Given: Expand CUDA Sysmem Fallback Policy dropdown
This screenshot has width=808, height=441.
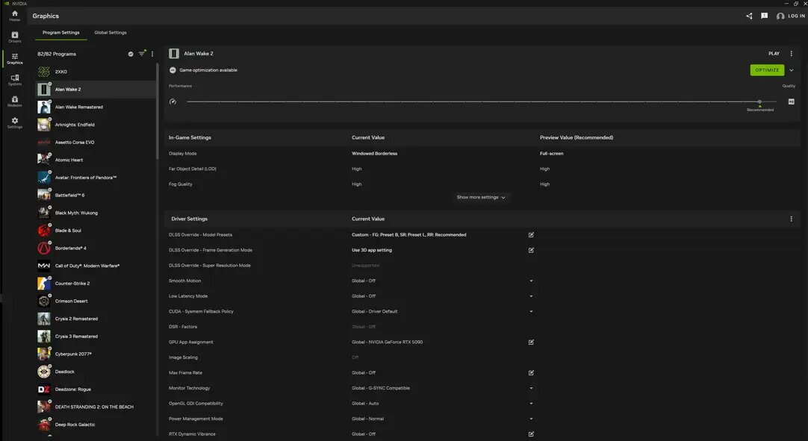Looking at the screenshot, I should (531, 312).
